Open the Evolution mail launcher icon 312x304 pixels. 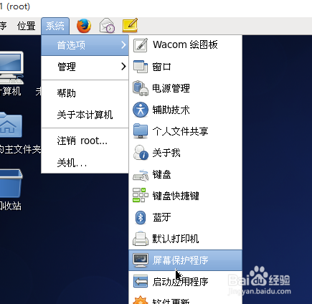[x=107, y=26]
